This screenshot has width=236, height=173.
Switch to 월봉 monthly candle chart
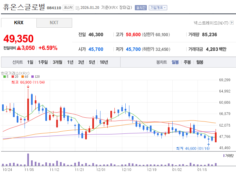(200, 62)
